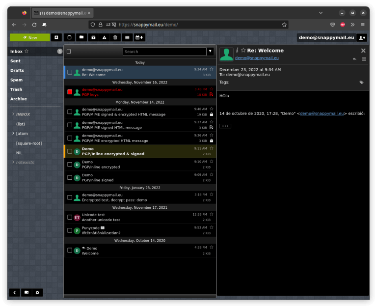This screenshot has width=377, height=308.
Task: Open the Trash folder
Action: click(x=16, y=89)
